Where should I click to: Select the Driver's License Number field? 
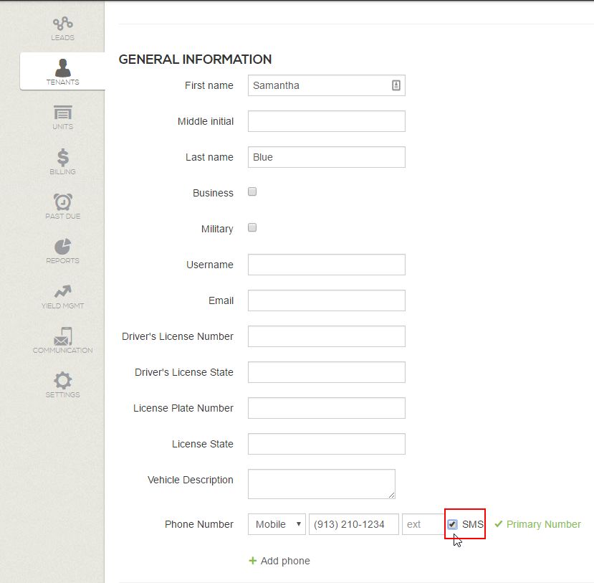[x=326, y=336]
